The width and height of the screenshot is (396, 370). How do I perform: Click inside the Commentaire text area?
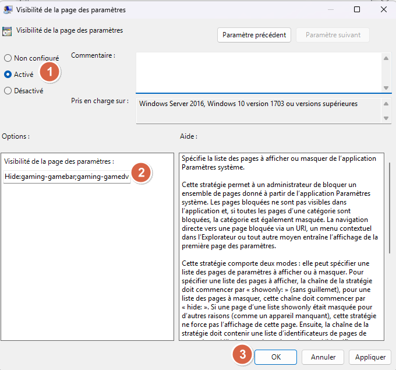coord(259,72)
